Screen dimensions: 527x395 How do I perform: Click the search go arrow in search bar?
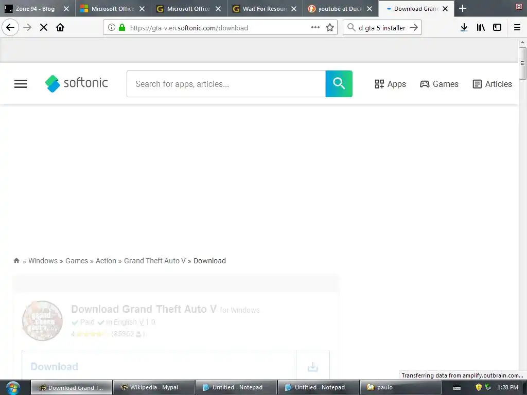coord(414,28)
